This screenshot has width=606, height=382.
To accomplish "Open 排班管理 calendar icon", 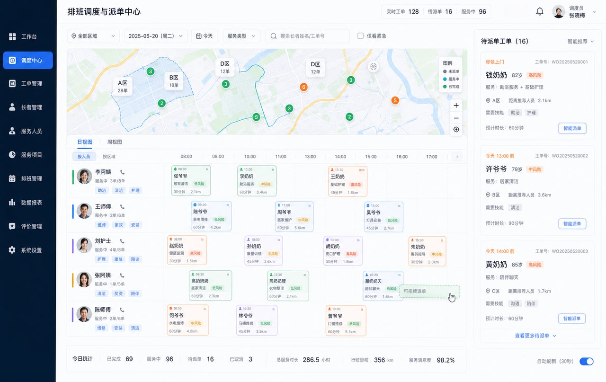I will (12, 178).
